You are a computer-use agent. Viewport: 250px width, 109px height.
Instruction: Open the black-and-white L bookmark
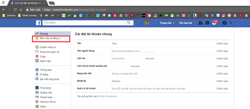click(x=195, y=15)
